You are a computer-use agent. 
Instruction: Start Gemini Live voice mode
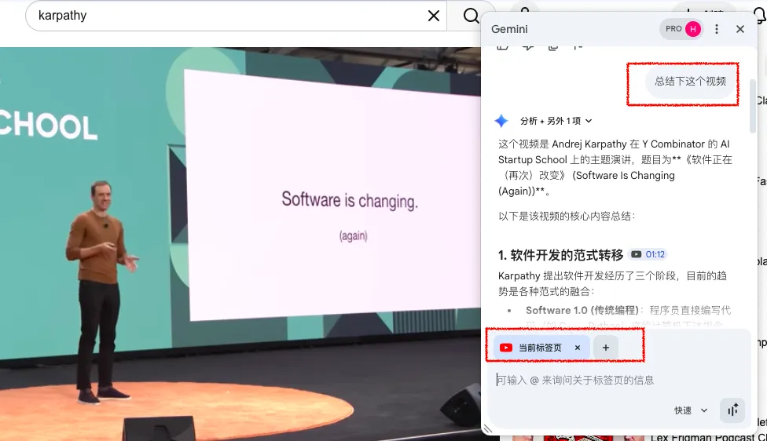[x=732, y=410]
